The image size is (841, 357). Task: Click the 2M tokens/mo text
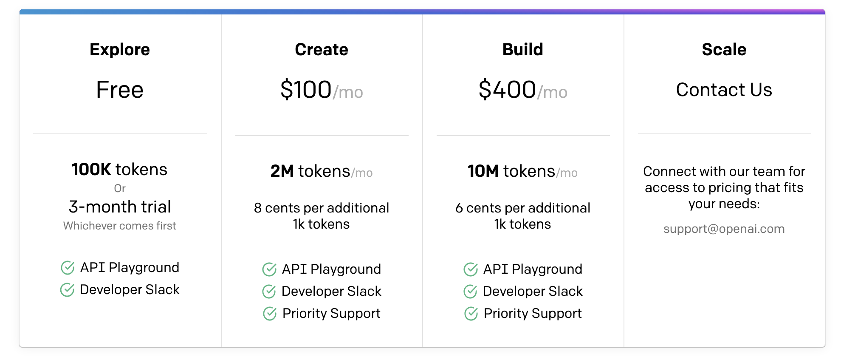pyautogui.click(x=322, y=171)
